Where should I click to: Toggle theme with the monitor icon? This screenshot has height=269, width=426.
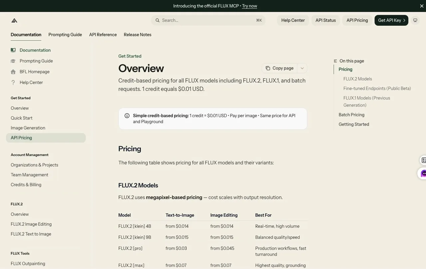tap(415, 20)
